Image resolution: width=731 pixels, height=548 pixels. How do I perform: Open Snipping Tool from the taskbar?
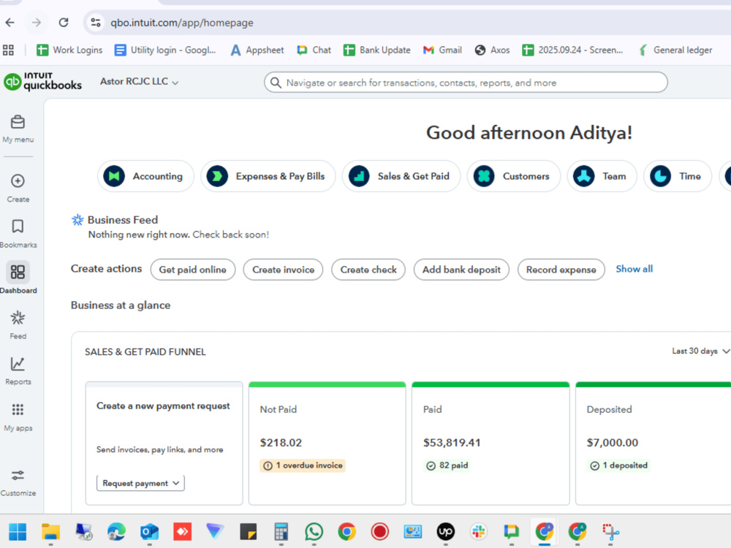pyautogui.click(x=610, y=531)
